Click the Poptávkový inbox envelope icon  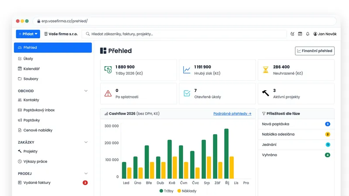20,110
